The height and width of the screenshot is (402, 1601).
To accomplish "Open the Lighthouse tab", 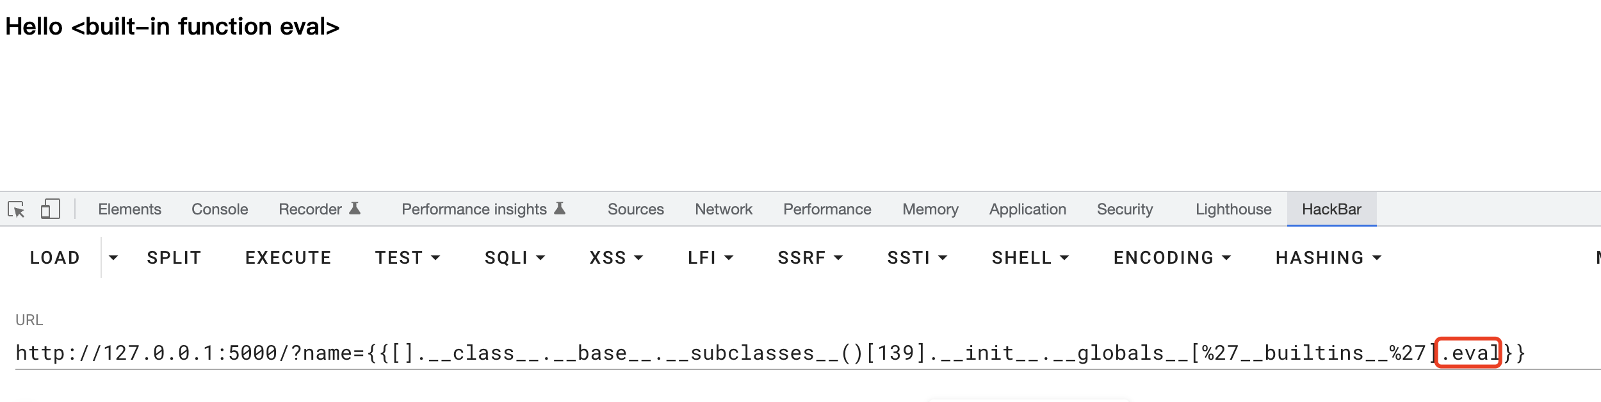I will (1233, 209).
